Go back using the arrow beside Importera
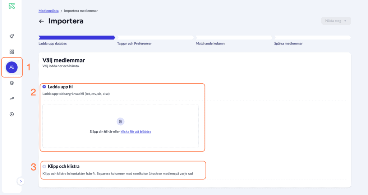This screenshot has width=368, height=195. pyautogui.click(x=41, y=21)
